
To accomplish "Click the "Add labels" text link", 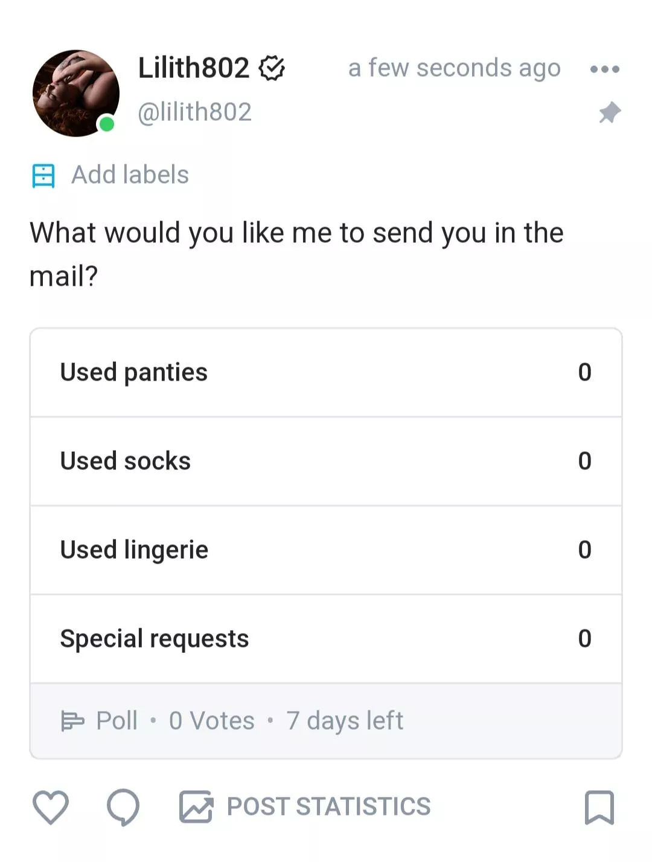I will pyautogui.click(x=130, y=175).
